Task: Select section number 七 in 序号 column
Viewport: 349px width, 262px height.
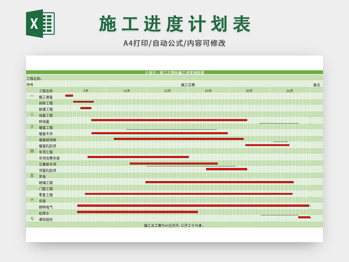Action: pyautogui.click(x=32, y=218)
